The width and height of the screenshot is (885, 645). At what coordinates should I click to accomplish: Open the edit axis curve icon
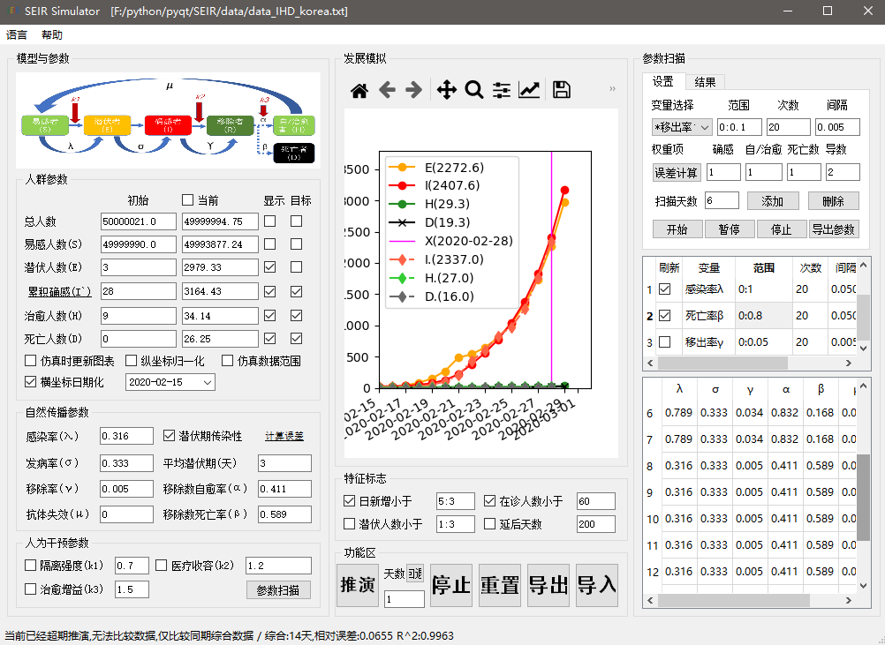coord(529,90)
